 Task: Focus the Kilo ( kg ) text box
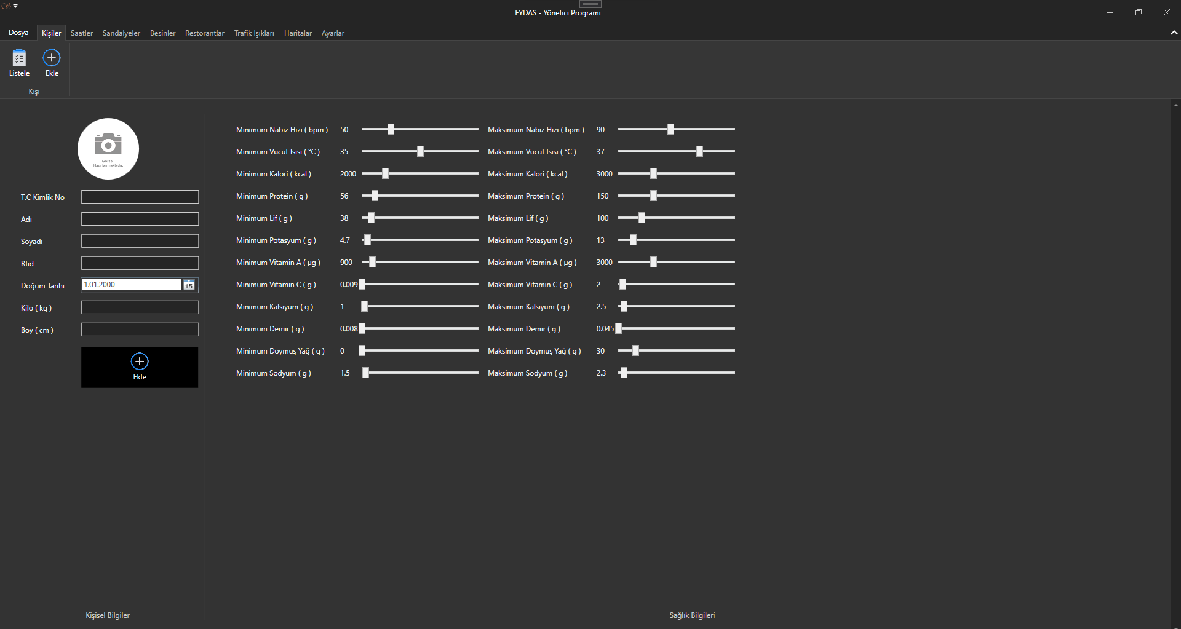pyautogui.click(x=140, y=307)
